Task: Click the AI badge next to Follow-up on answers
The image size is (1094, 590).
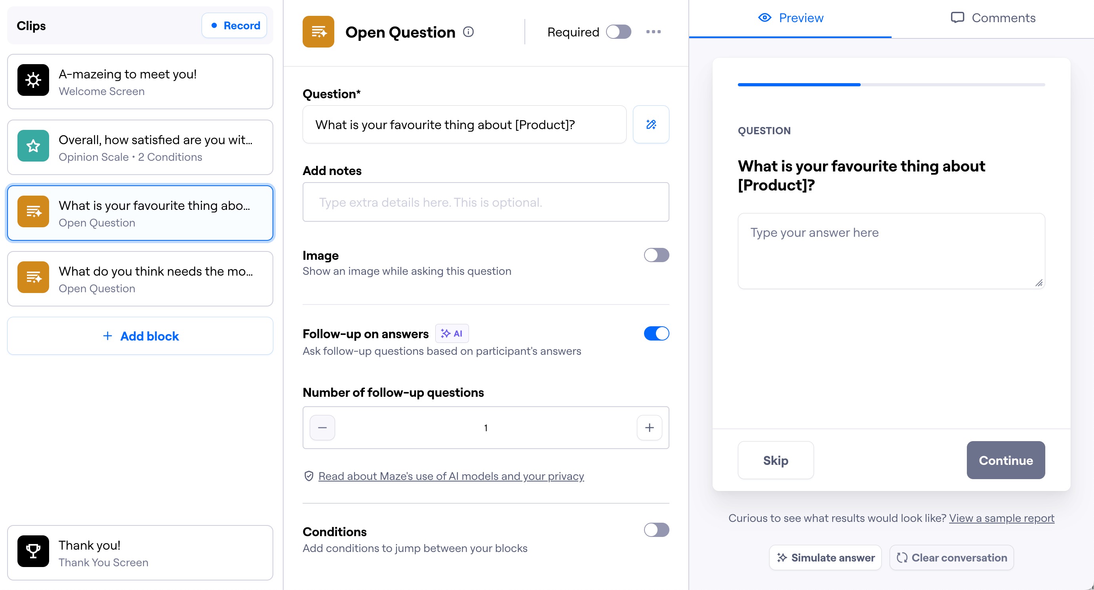Action: [452, 334]
